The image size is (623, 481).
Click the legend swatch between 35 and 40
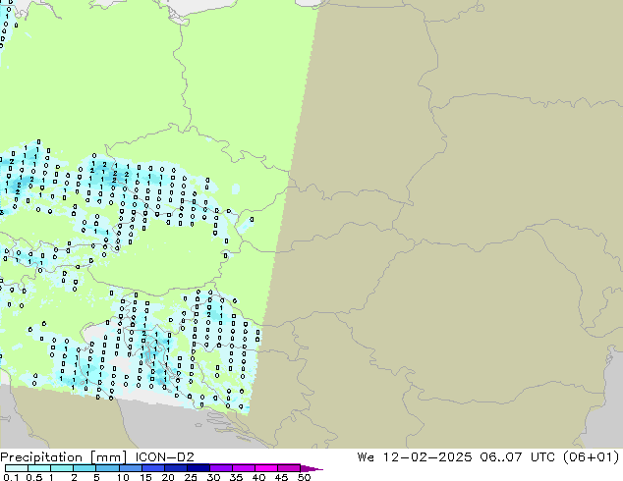pyautogui.click(x=243, y=468)
